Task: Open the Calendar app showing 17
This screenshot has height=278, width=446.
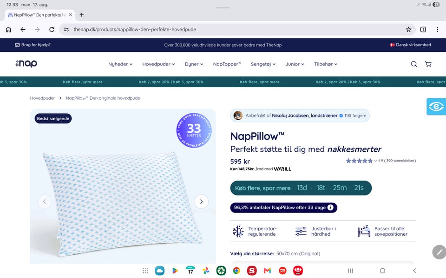Action: click(x=190, y=271)
